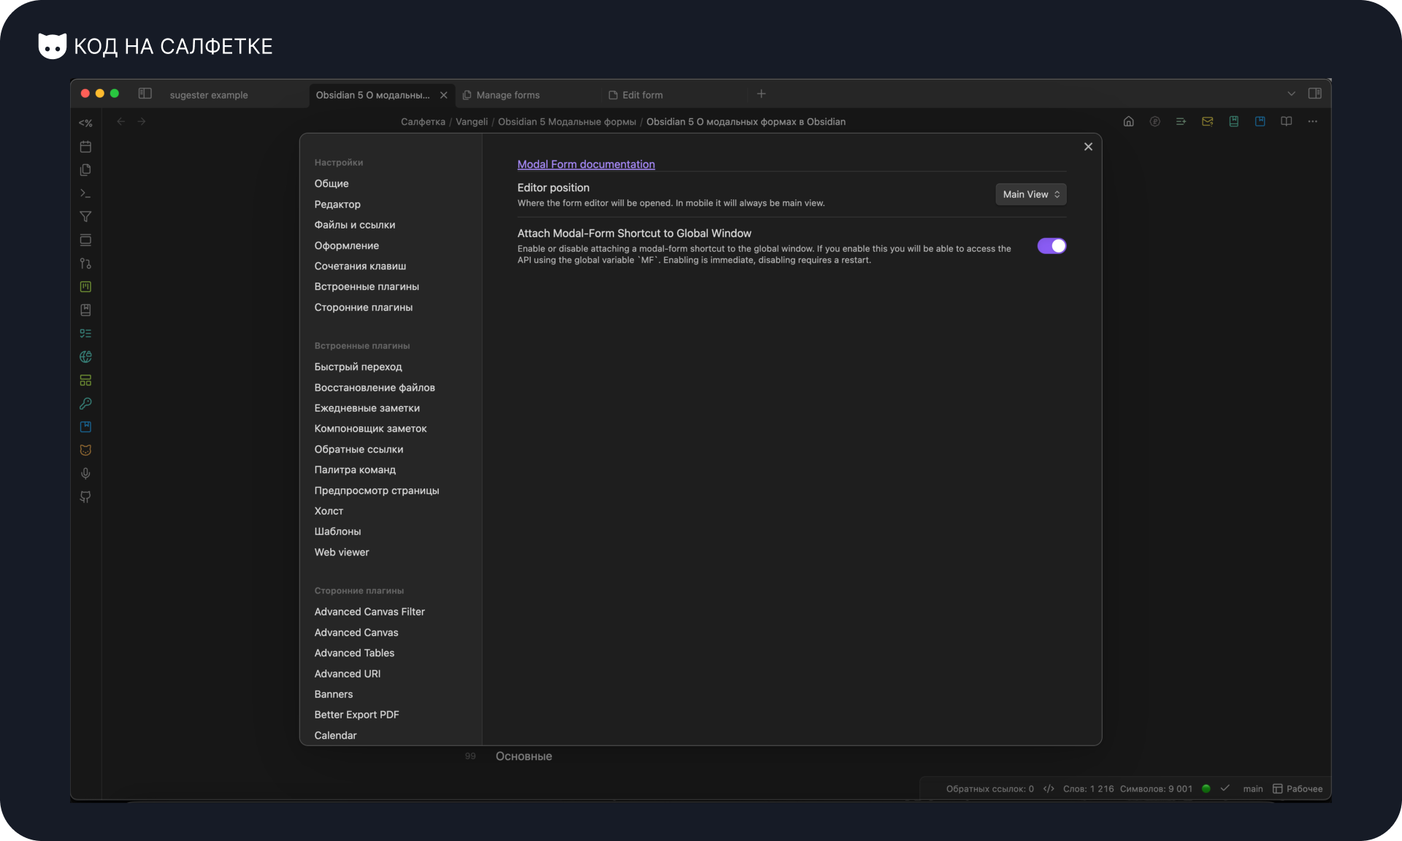Disable Attach Modal-Form Shortcut to Global Window
1402x841 pixels.
(1051, 246)
